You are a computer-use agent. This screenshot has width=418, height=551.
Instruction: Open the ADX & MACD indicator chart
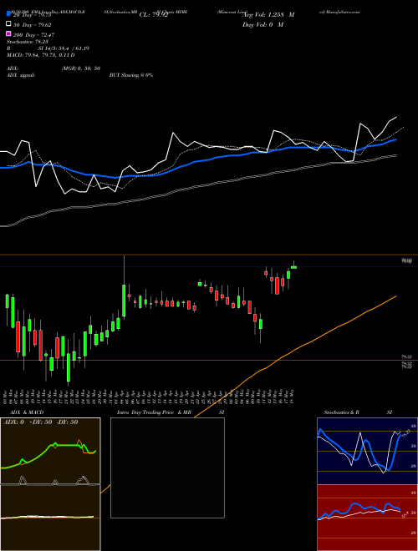point(50,484)
